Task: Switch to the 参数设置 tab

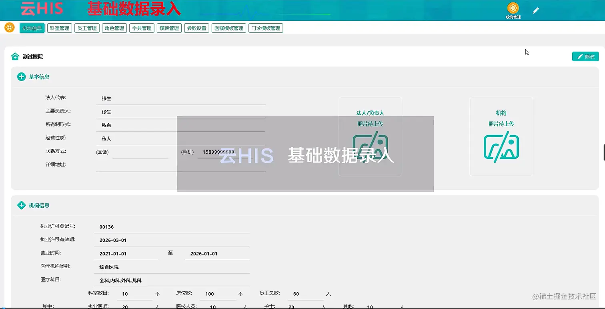Action: coord(197,28)
